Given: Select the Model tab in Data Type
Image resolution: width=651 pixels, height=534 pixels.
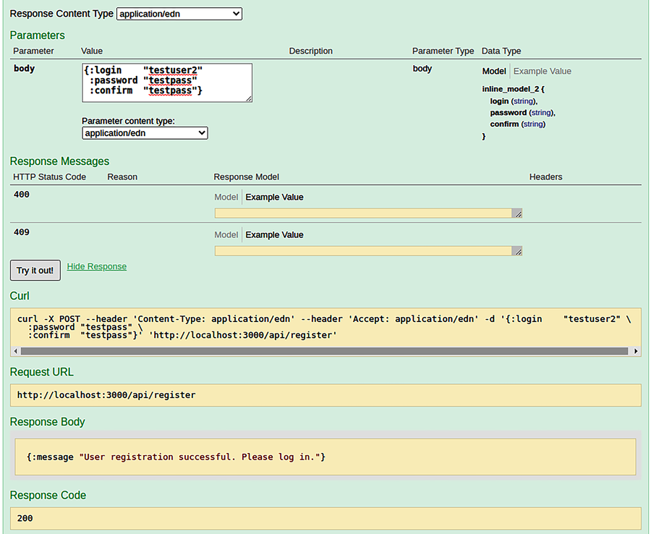Looking at the screenshot, I should pos(493,71).
